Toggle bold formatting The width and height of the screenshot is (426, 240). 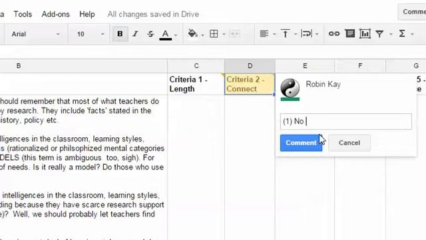(x=120, y=34)
